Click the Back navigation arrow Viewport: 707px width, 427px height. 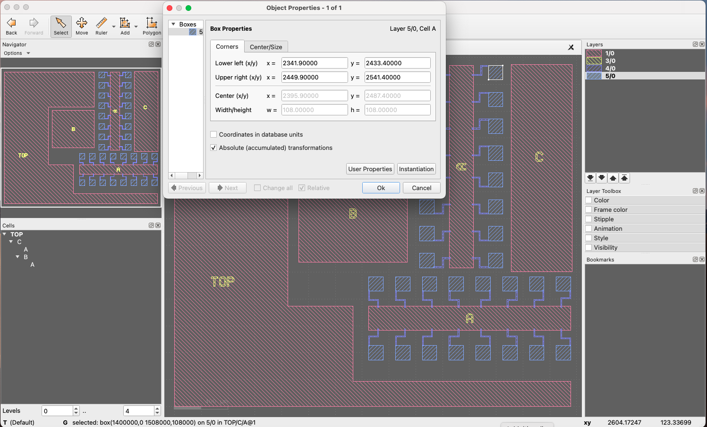11,26
